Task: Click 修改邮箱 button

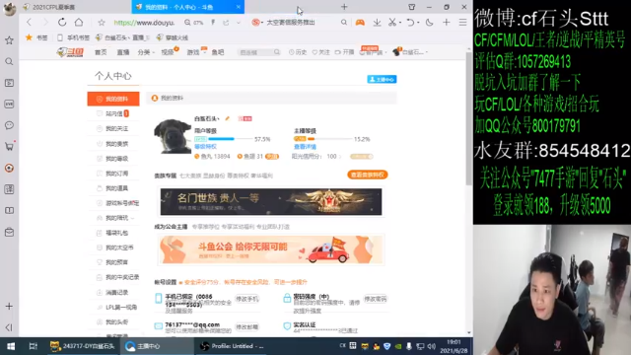Action: click(246, 326)
